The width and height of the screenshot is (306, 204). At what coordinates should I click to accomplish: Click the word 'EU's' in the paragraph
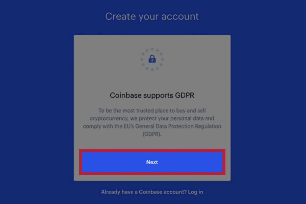click(x=129, y=126)
